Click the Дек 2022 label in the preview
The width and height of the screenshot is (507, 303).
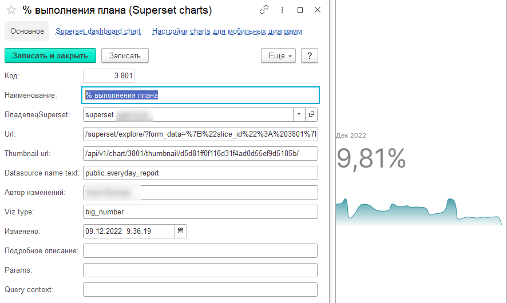(x=351, y=135)
